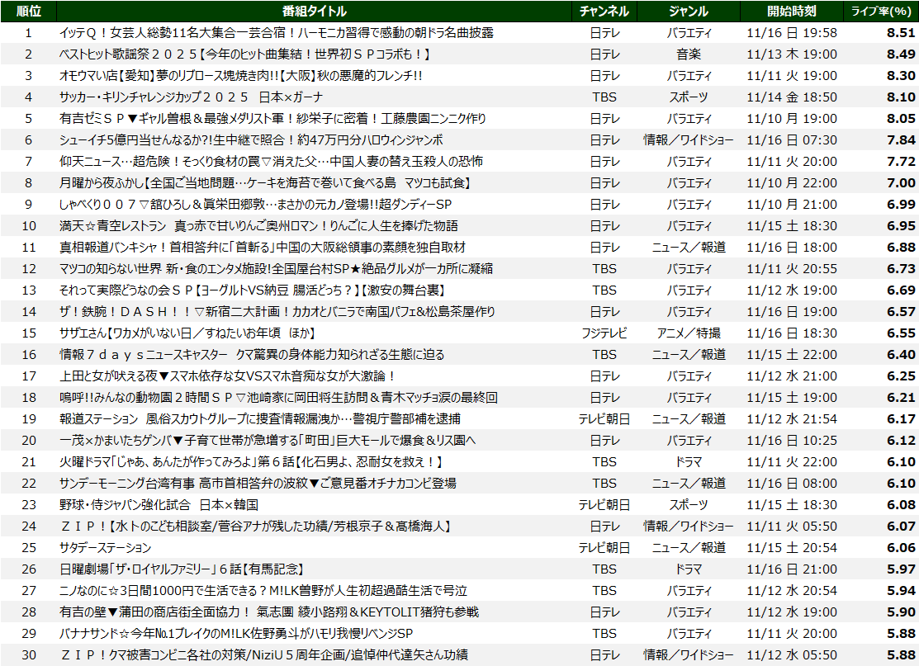The height and width of the screenshot is (666, 919).
Task: Click the rank number 30 cell
Action: tap(28, 654)
